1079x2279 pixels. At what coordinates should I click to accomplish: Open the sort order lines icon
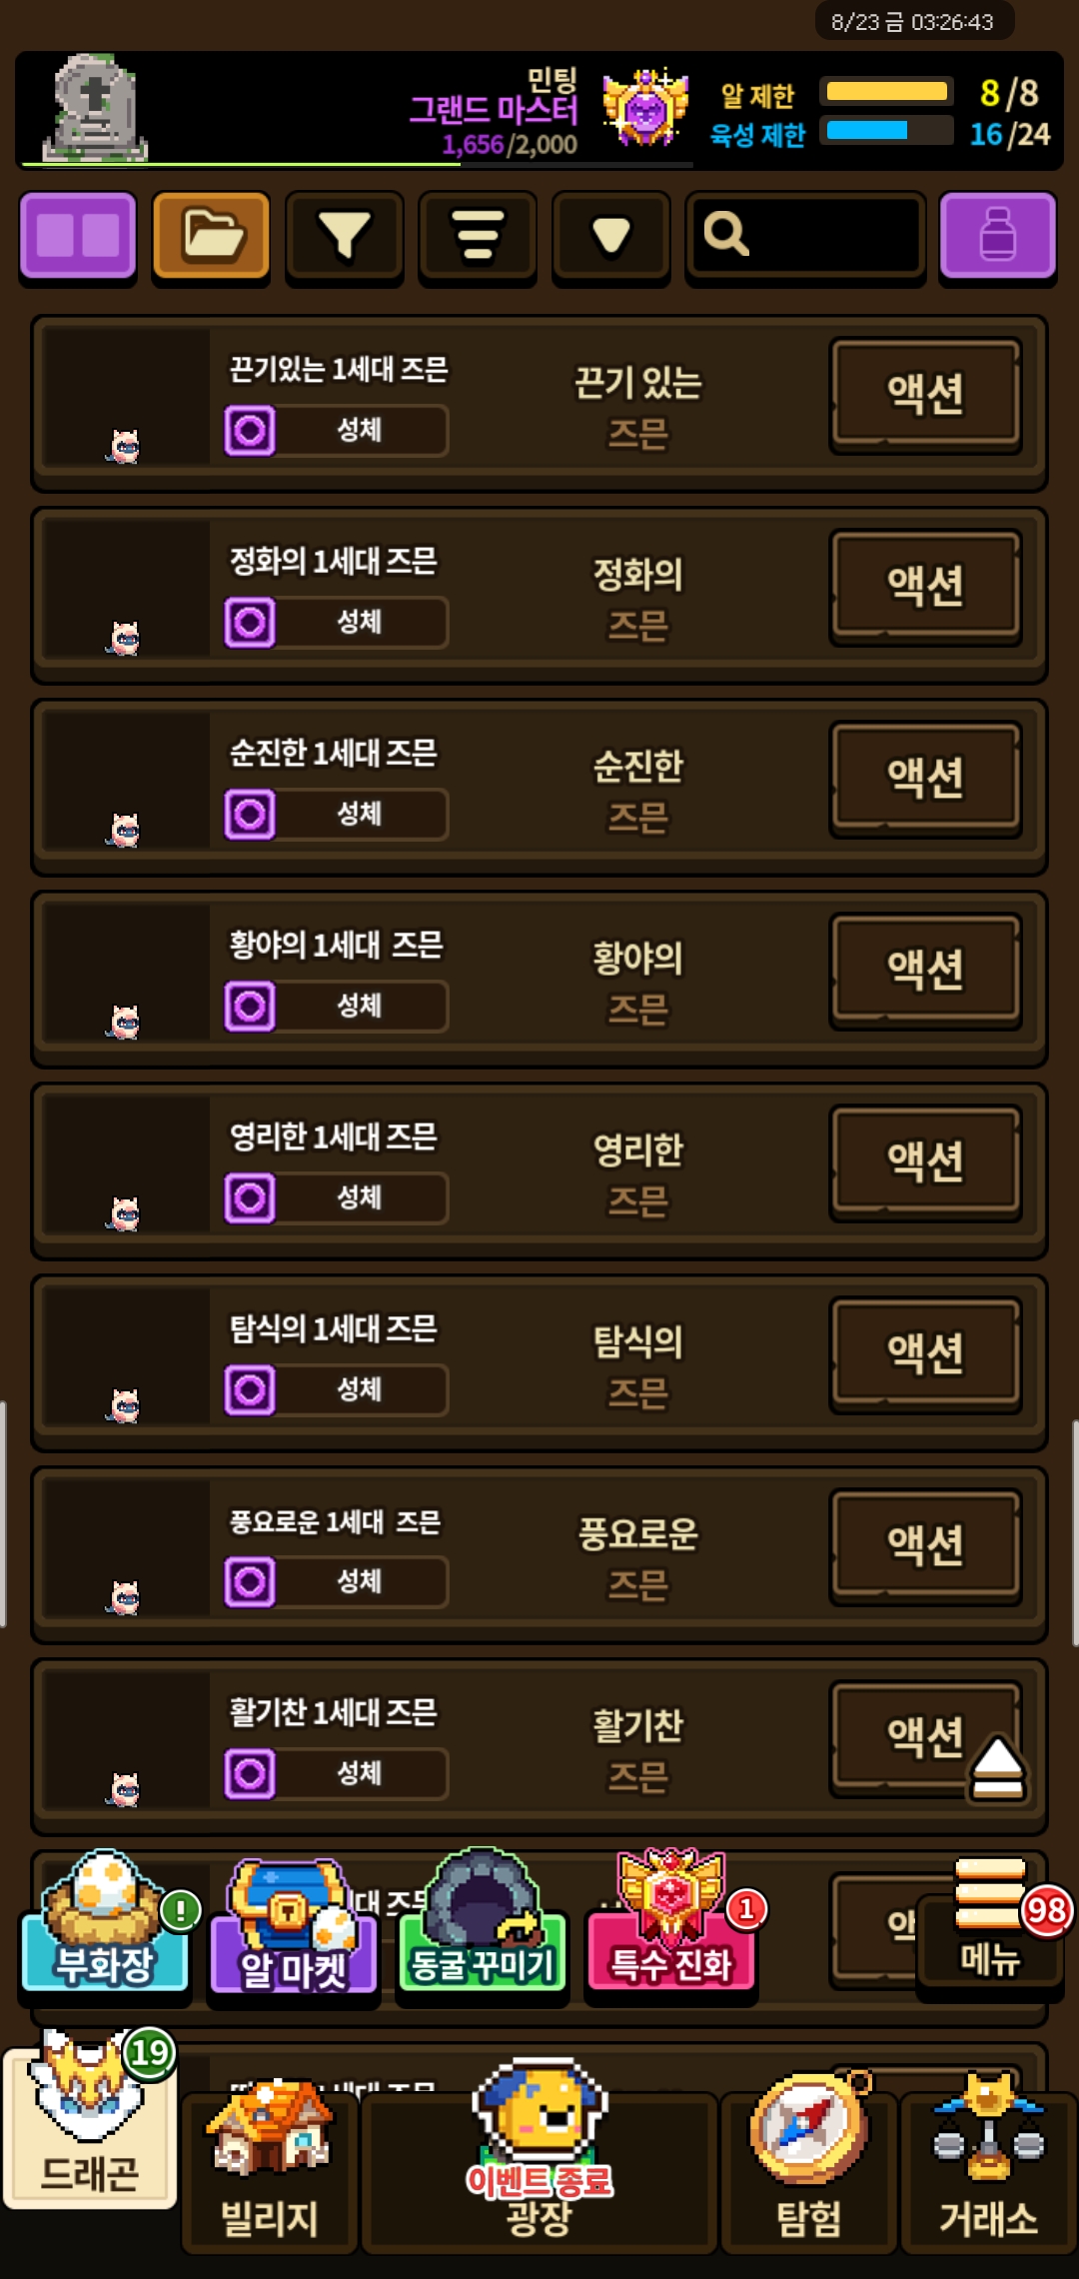tap(478, 237)
